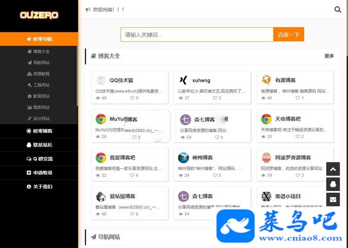Like the 阿波罗资源博客 card
The width and height of the screenshot is (348, 248).
(x=297, y=175)
